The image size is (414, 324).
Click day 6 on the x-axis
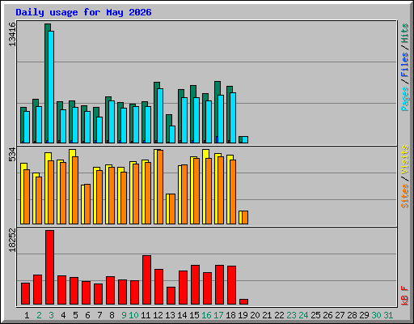pos(87,315)
